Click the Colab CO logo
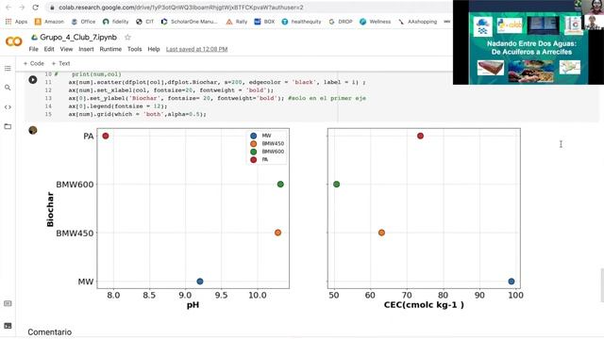This screenshot has height=339, width=604. [14, 41]
